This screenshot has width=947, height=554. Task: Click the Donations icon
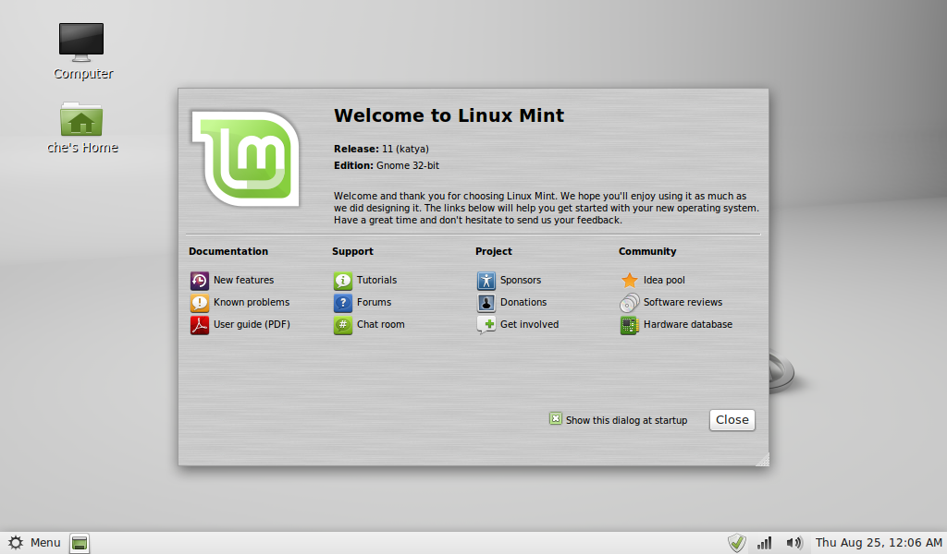[x=486, y=303]
